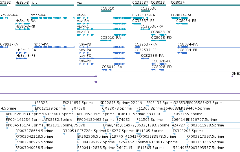Select the CG8010 gene label
The width and height of the screenshot is (240, 152).
coord(107,8)
